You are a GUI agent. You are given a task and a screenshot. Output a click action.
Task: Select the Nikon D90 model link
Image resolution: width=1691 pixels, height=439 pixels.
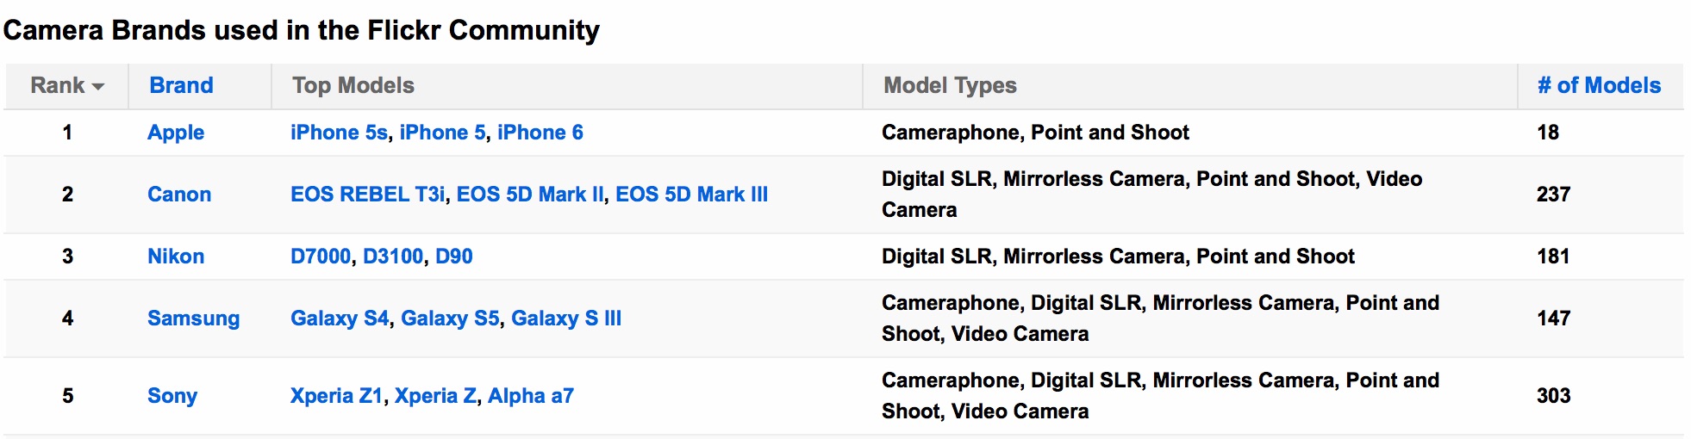pyautogui.click(x=454, y=257)
